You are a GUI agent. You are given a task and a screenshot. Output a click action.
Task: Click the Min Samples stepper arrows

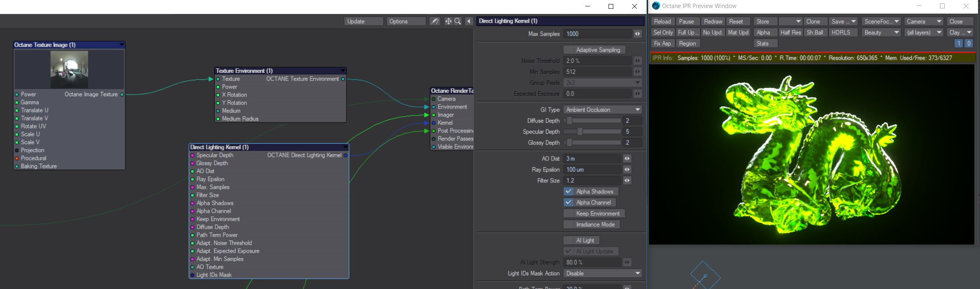pos(637,72)
